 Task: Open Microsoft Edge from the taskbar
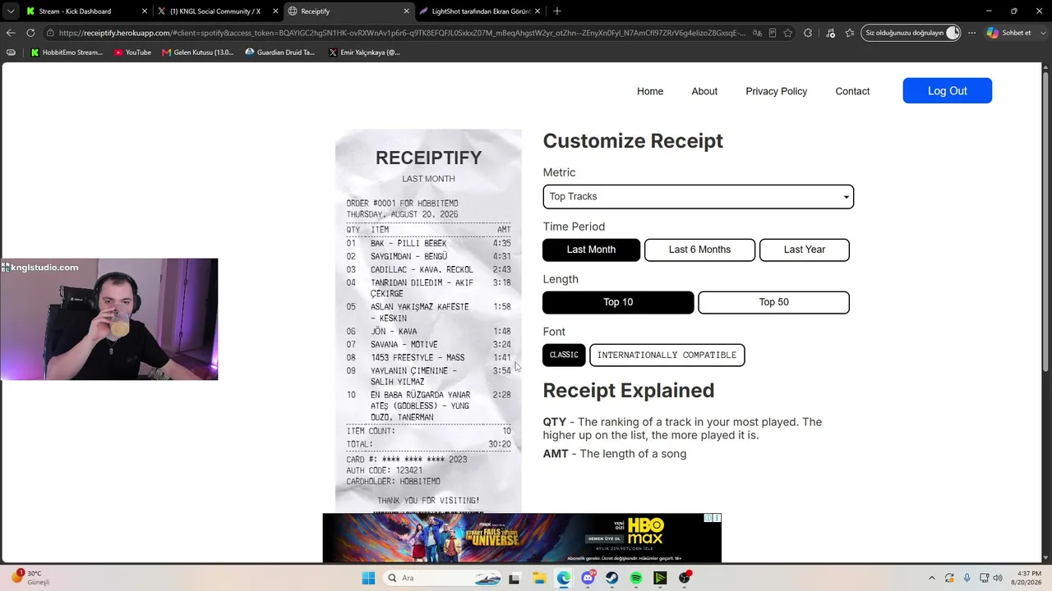click(x=564, y=578)
